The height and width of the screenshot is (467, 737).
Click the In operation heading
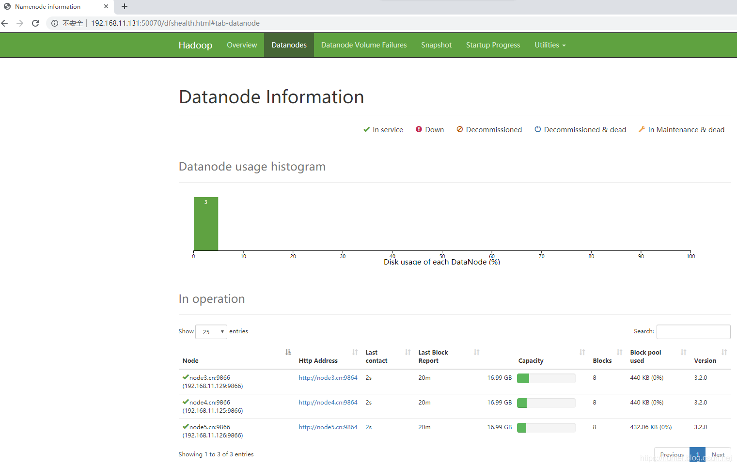(212, 299)
